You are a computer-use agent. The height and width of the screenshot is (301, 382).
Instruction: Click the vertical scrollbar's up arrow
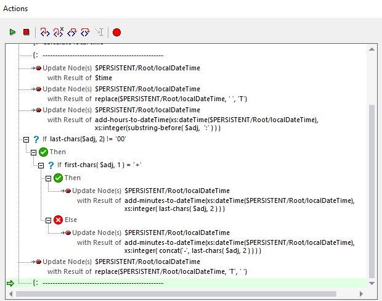point(372,49)
